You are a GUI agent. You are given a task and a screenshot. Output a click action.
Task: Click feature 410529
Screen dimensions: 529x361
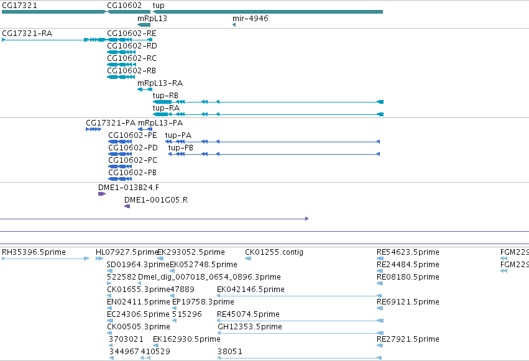[x=155, y=352]
